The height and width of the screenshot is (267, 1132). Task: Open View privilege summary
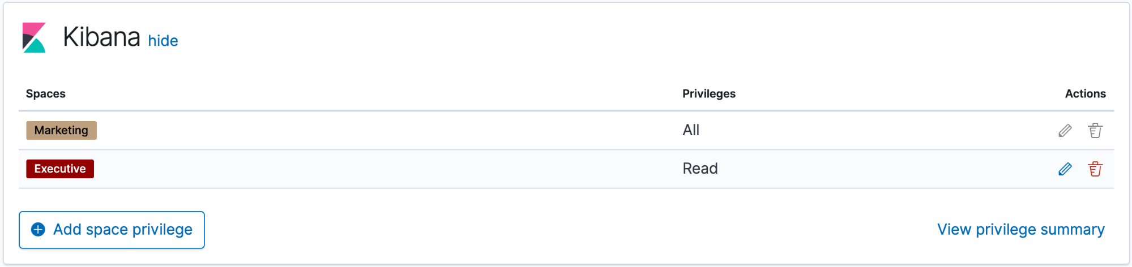coord(1020,229)
